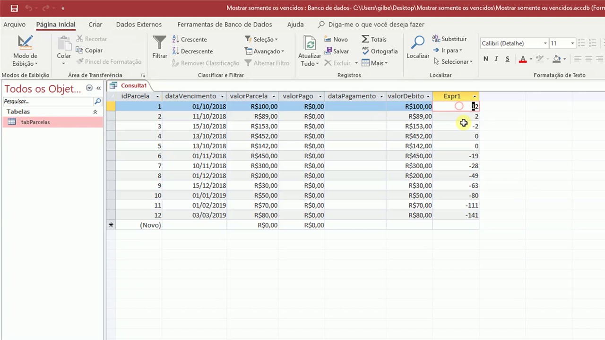Click the Filtrar funnel icon
Image resolution: width=605 pixels, height=340 pixels.
point(159,43)
